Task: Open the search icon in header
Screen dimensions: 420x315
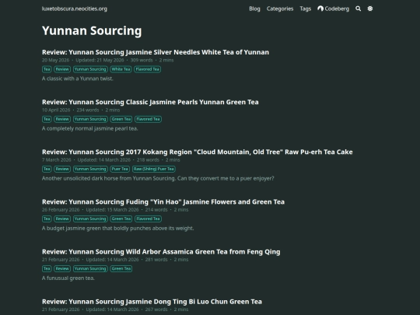Action: [x=358, y=9]
